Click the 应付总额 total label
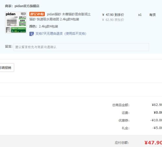The width and height of the screenshot is (162, 147). (x=122, y=143)
